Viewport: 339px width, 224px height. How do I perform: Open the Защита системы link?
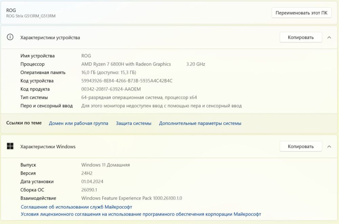point(134,123)
